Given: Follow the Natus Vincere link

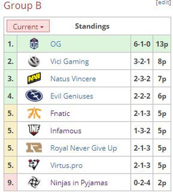Looking at the screenshot, I should point(73,79).
